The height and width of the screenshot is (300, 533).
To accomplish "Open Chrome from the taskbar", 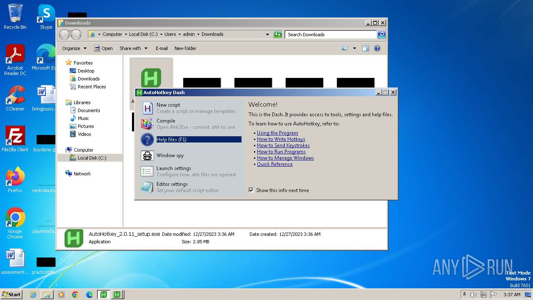I will [75, 295].
